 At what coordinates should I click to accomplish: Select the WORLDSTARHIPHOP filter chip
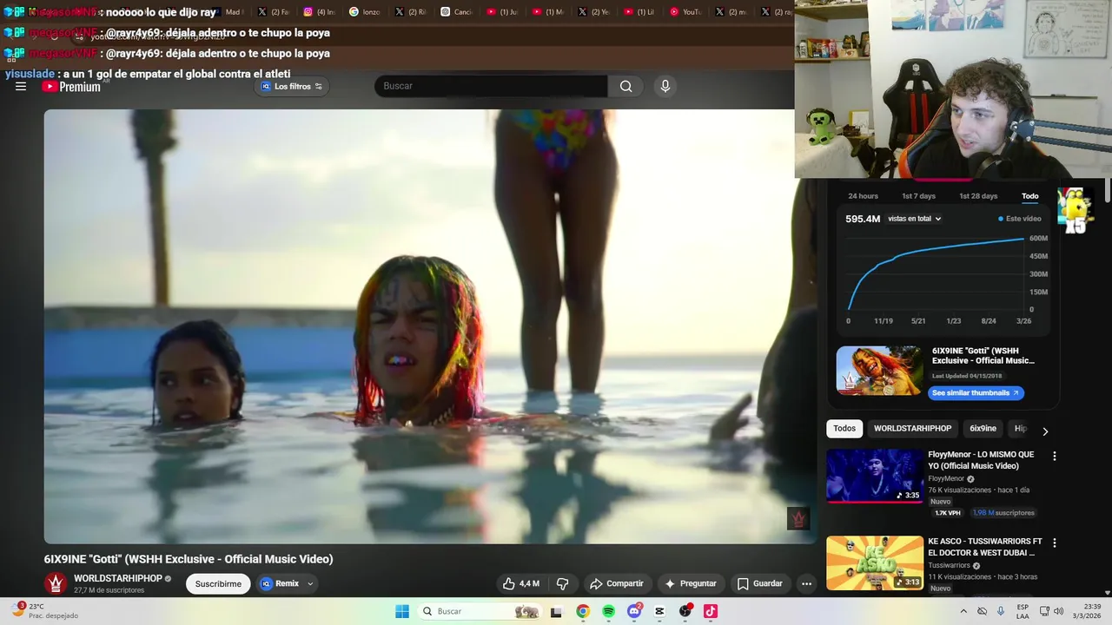pos(912,429)
